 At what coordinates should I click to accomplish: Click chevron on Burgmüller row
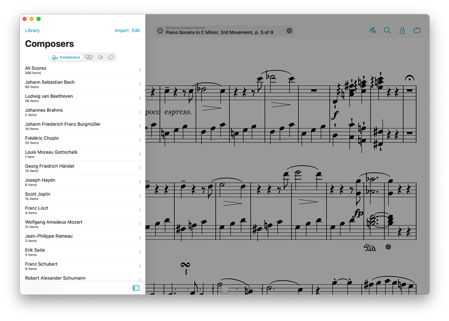[x=140, y=126]
